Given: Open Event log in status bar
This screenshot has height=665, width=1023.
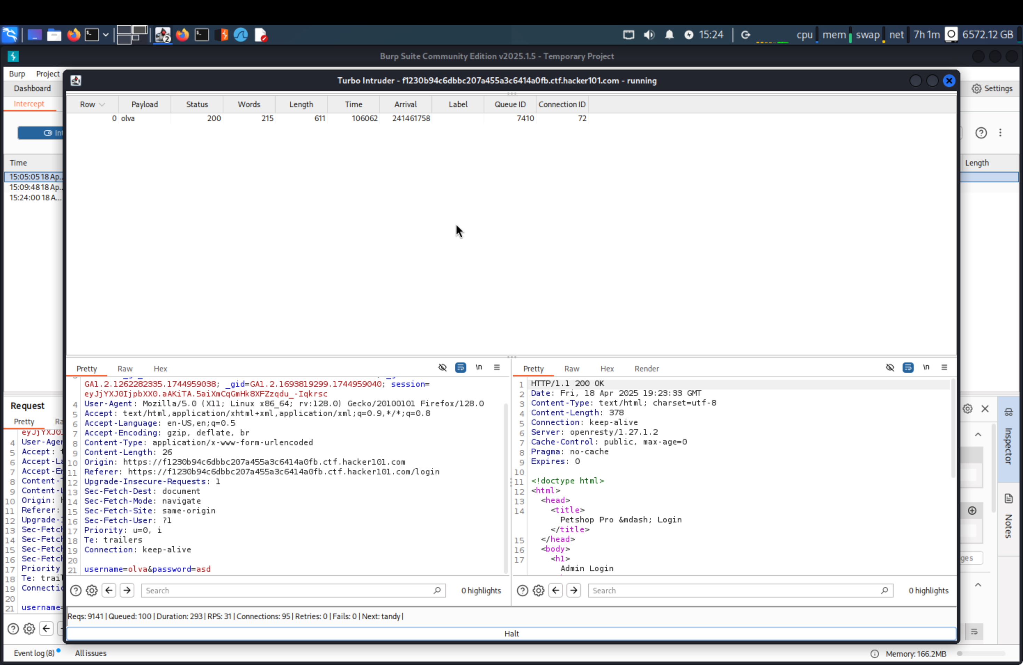Looking at the screenshot, I should [x=34, y=654].
